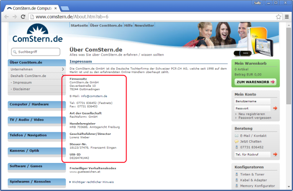Expand the Unternehmen sidebar entry
This screenshot has height=191, width=293.
tap(63, 69)
